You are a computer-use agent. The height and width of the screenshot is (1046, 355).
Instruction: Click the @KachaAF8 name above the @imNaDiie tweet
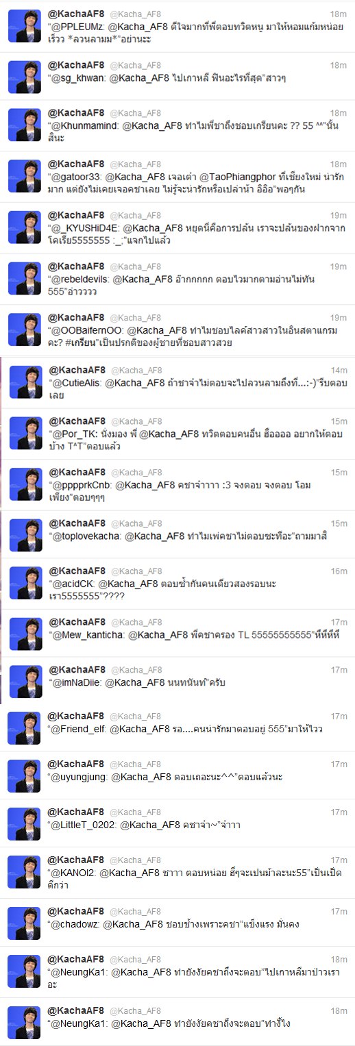click(76, 669)
